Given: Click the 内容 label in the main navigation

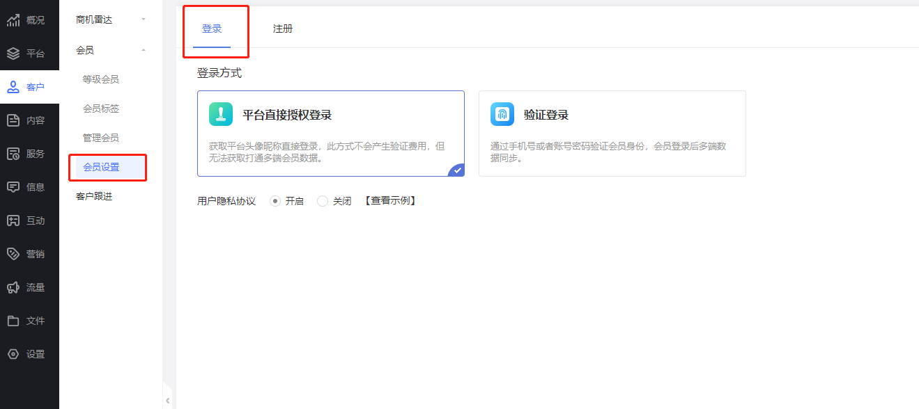Looking at the screenshot, I should tap(36, 120).
